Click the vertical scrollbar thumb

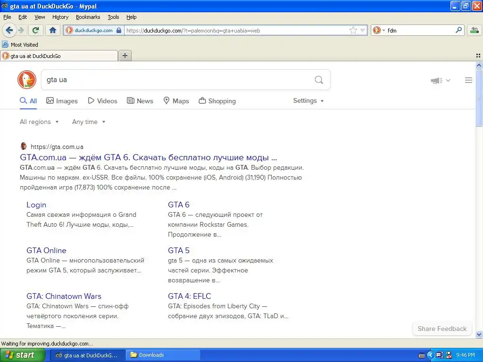click(479, 98)
